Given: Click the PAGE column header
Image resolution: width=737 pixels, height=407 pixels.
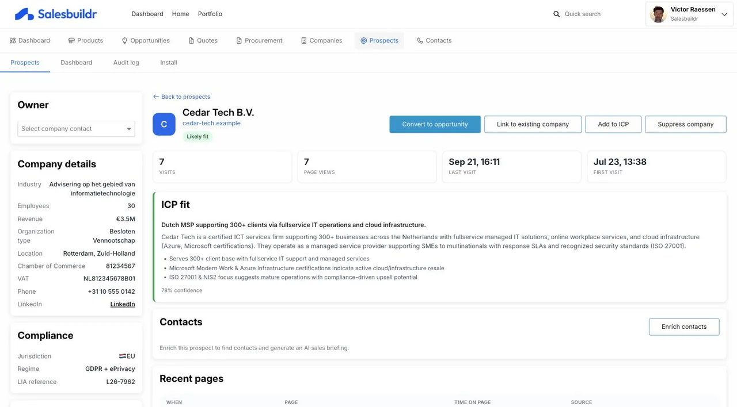Looking at the screenshot, I should click(291, 402).
